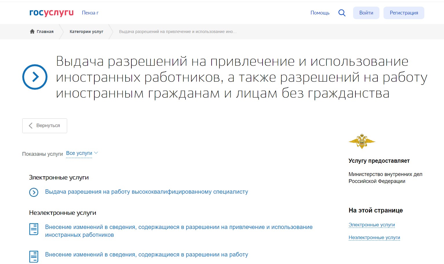Image resolution: width=444 pixels, height=264 pixels.
Task: Click the circled arrow icon for electronic service
Action: click(34, 192)
